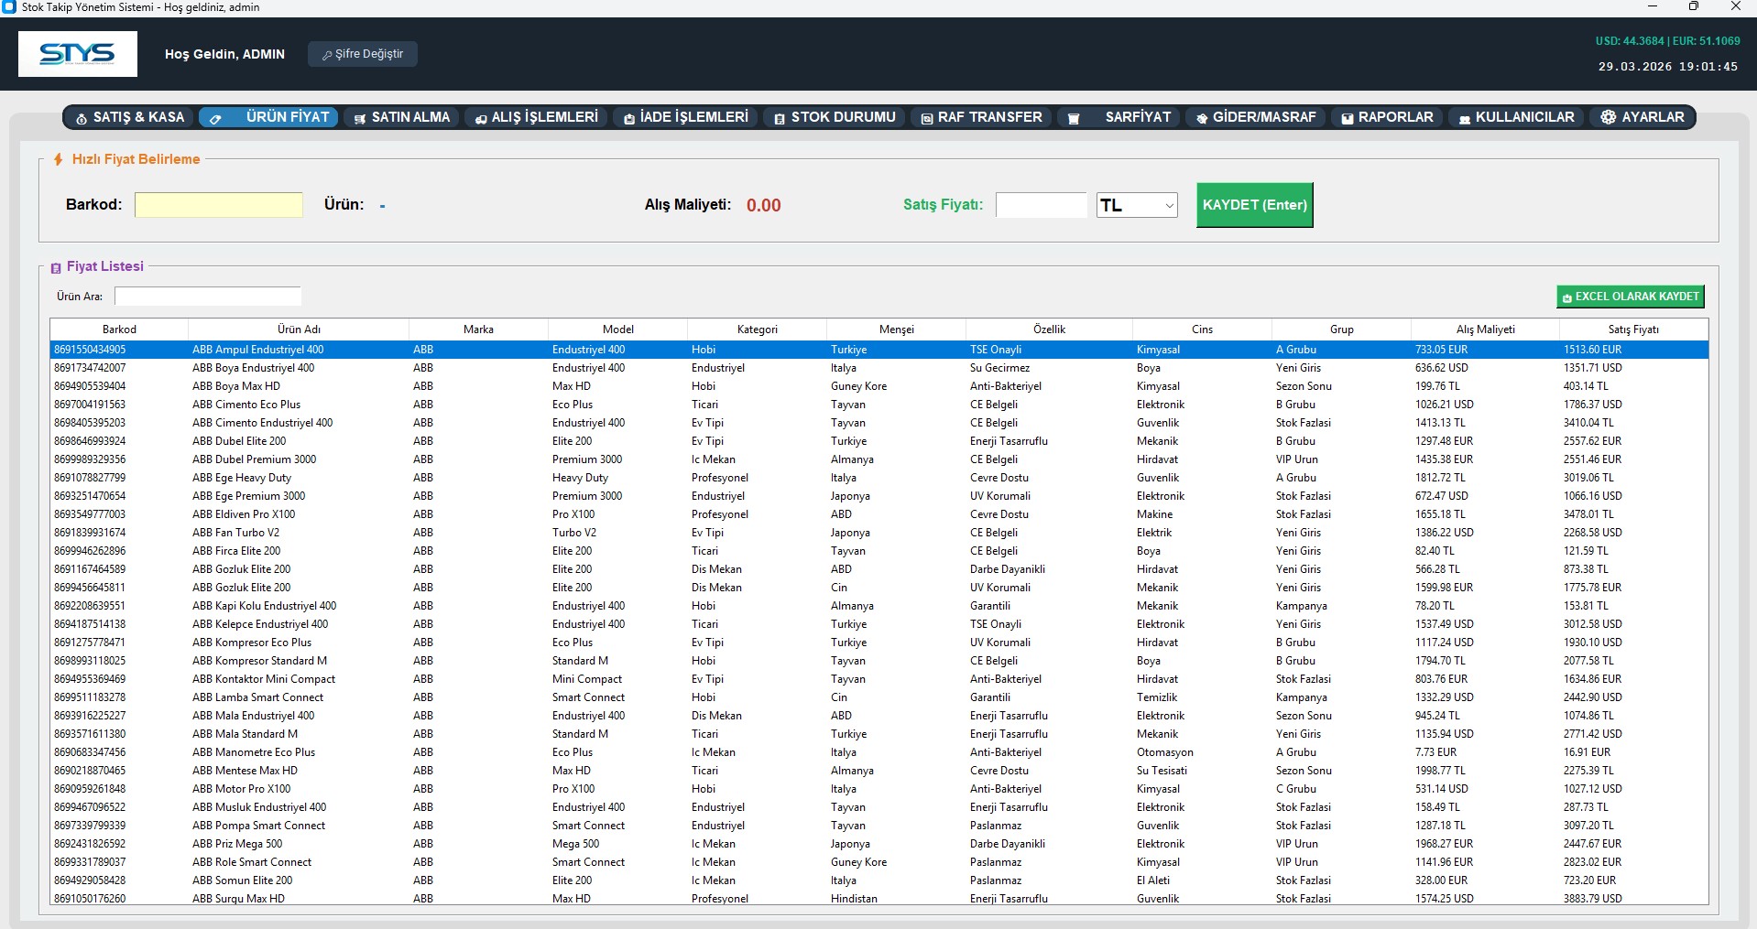Open the SATIŞ & KASA tab

click(130, 117)
